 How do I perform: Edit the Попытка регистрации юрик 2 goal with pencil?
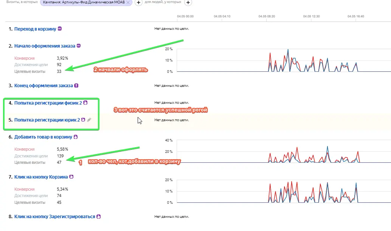coord(89,120)
